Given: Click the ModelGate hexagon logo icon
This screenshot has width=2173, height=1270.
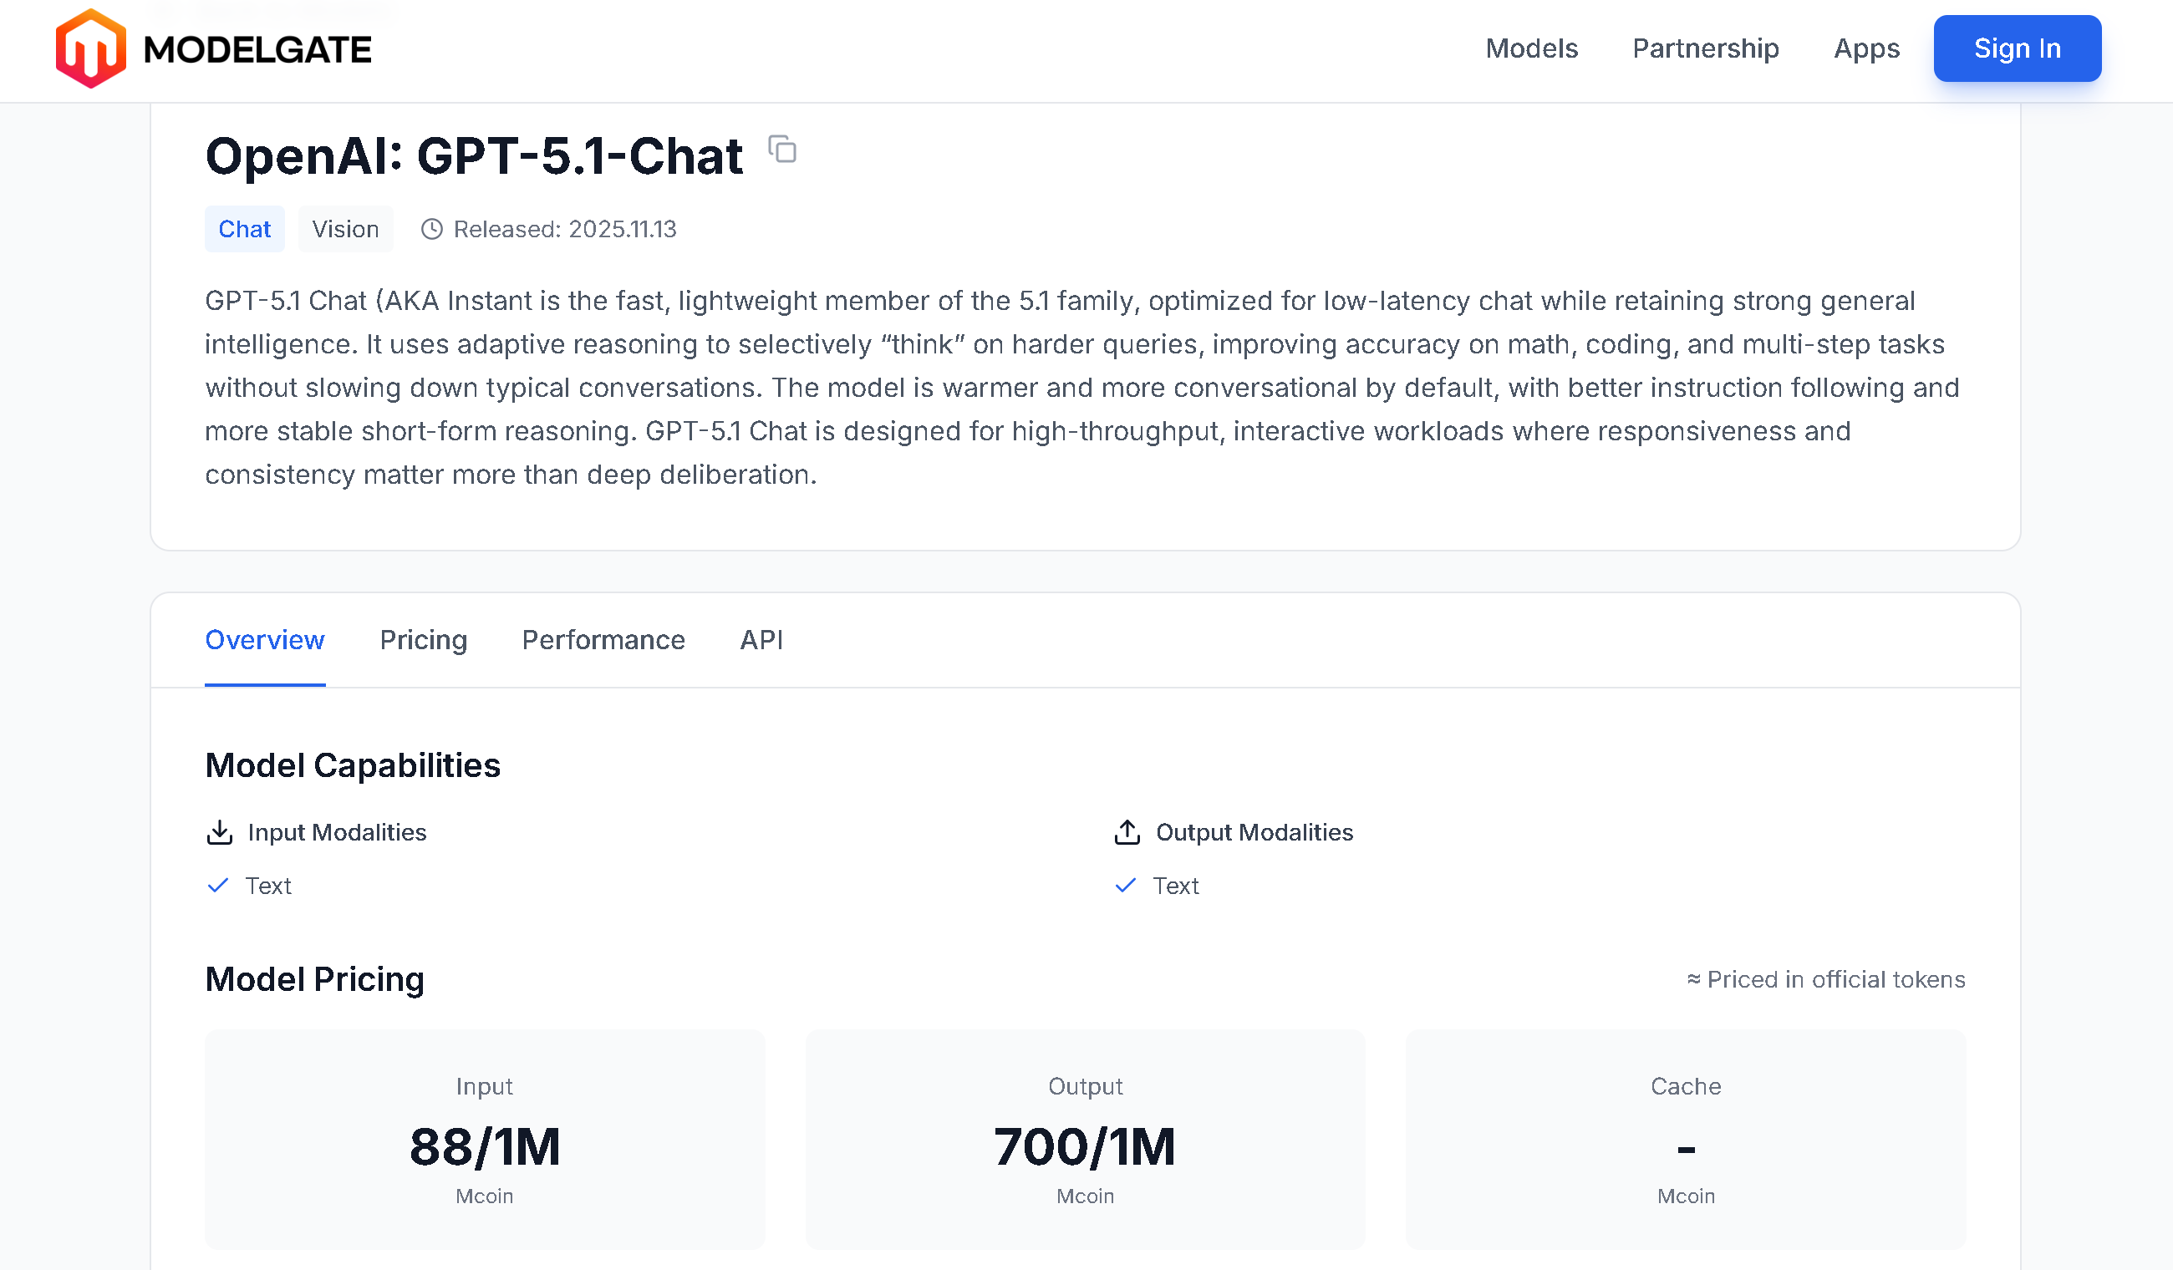Looking at the screenshot, I should (x=90, y=49).
